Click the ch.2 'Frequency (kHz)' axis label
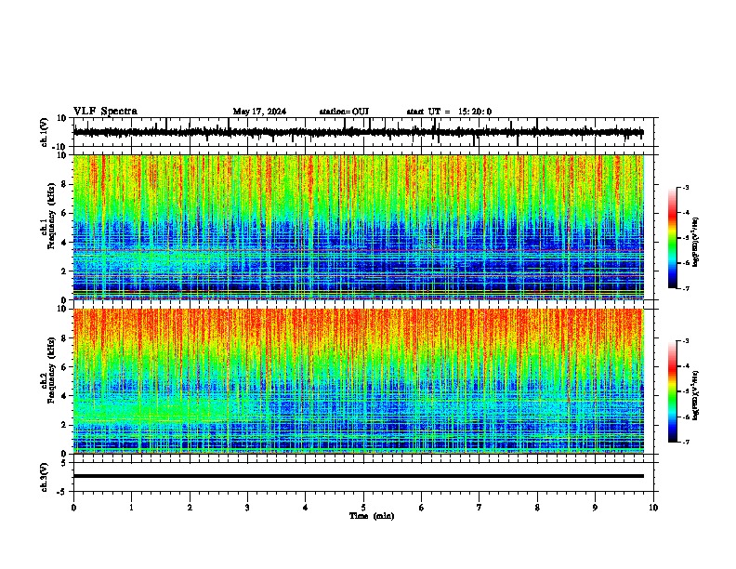Viewport: 736px width, 569px height. point(51,370)
